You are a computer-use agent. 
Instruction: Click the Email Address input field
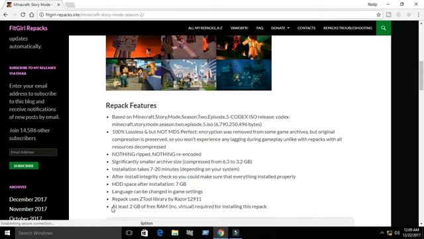pyautogui.click(x=33, y=152)
